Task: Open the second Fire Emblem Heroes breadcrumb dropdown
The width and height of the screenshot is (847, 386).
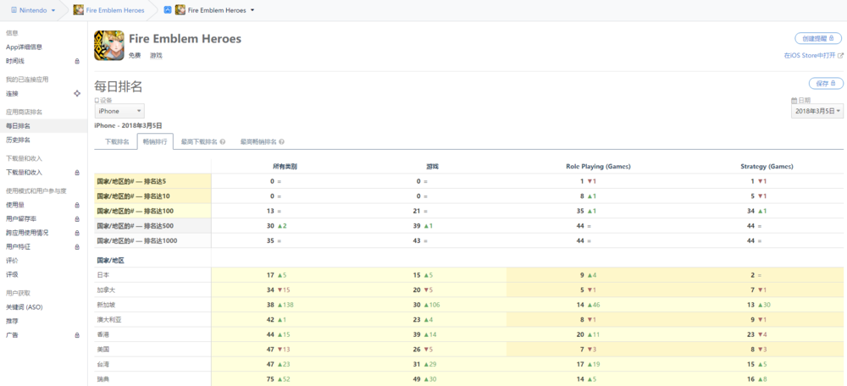Action: (x=252, y=11)
